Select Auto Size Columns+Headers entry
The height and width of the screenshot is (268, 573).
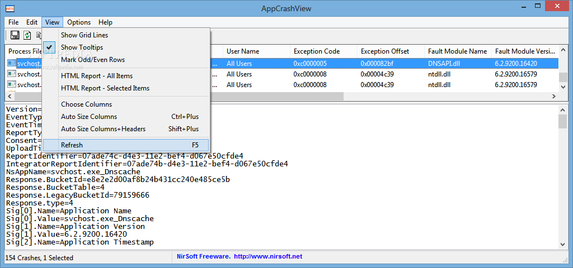pyautogui.click(x=126, y=129)
